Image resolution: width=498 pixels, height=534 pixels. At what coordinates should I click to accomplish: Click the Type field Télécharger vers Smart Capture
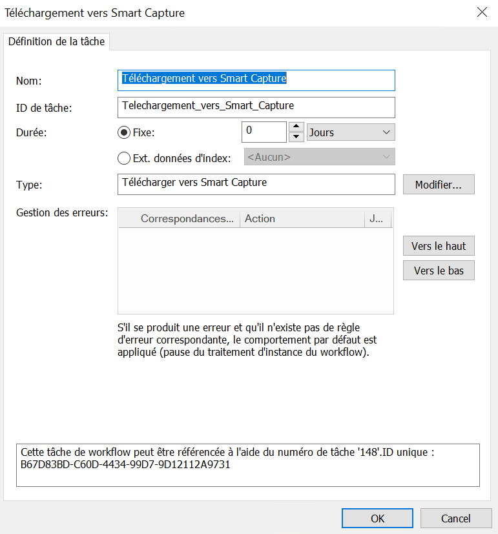point(256,184)
